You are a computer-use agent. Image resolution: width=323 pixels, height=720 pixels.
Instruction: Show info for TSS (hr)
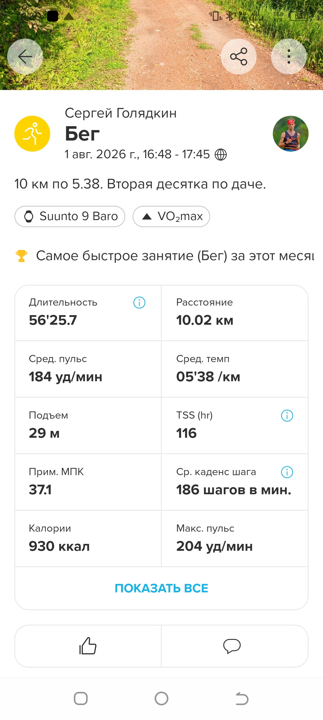[x=287, y=416]
